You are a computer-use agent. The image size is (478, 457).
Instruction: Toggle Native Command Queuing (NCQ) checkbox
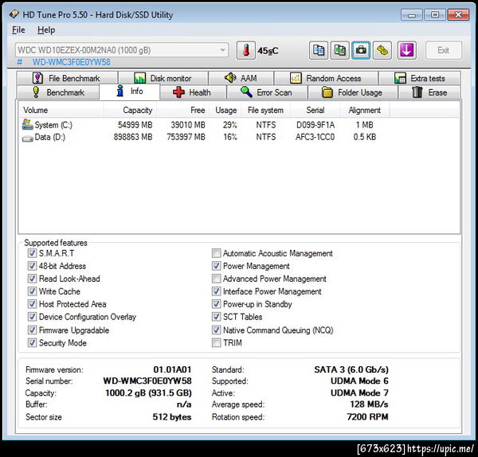pyautogui.click(x=216, y=330)
